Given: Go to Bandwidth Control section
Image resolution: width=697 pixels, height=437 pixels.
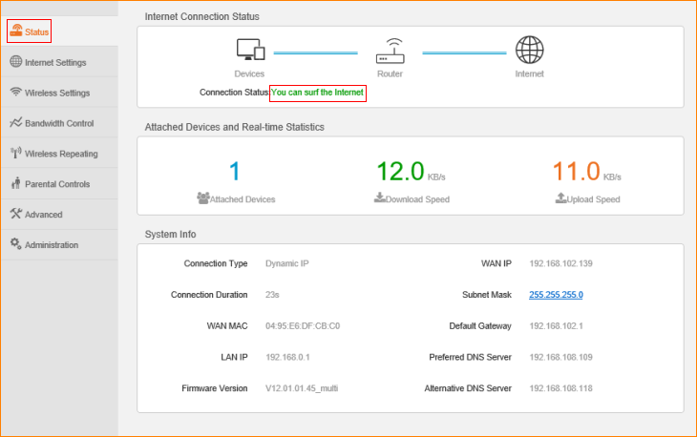Looking at the screenshot, I should [58, 123].
